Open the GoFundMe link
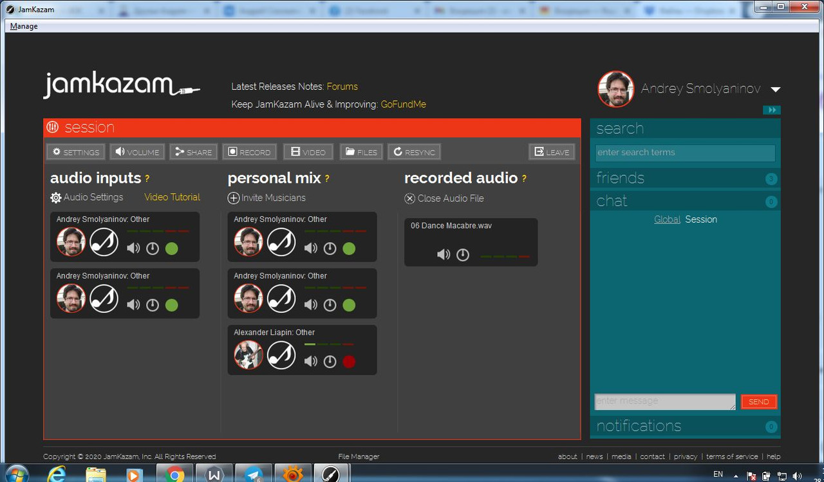Screen dimensions: 824x482 (x=403, y=104)
